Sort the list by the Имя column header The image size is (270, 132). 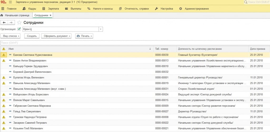coord(79,49)
